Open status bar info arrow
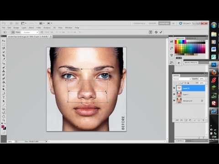Image resolution: width=219 pixels, height=164 pixels. coord(47,141)
